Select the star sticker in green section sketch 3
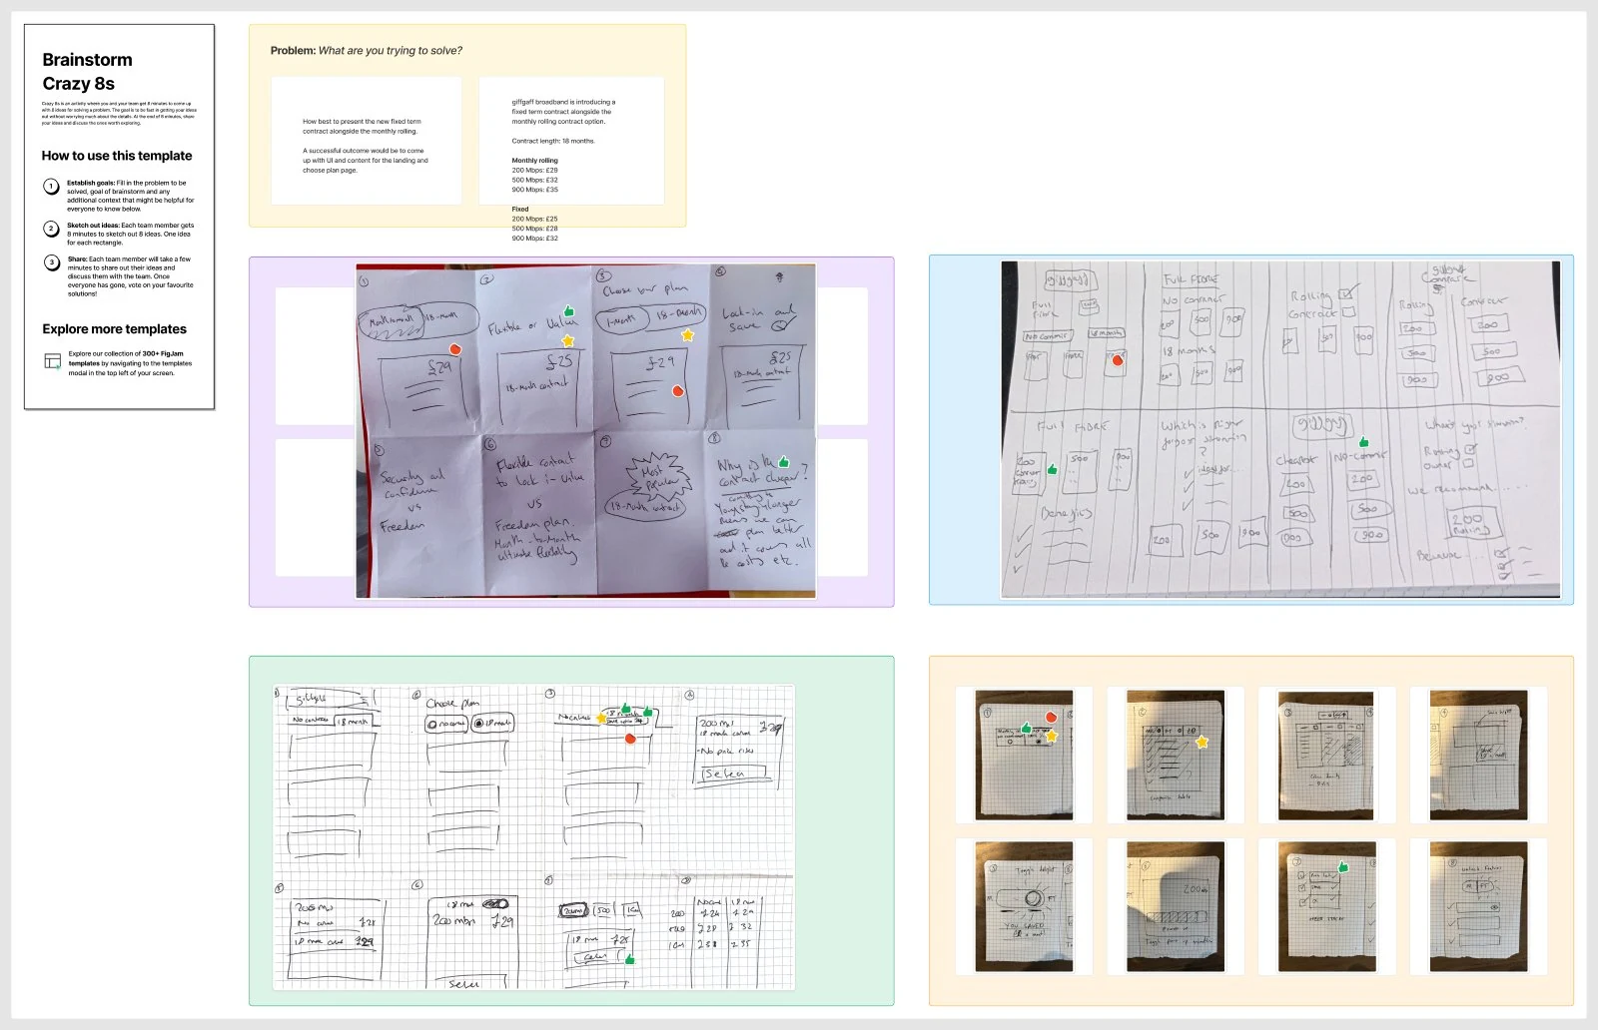 click(x=601, y=718)
